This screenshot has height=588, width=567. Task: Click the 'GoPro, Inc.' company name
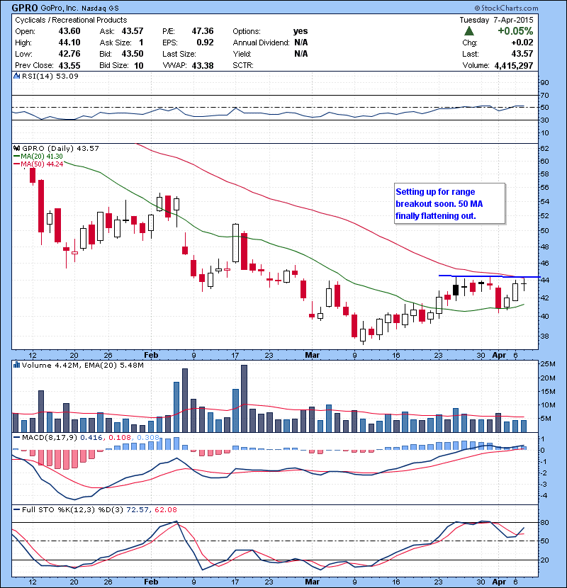coord(59,8)
